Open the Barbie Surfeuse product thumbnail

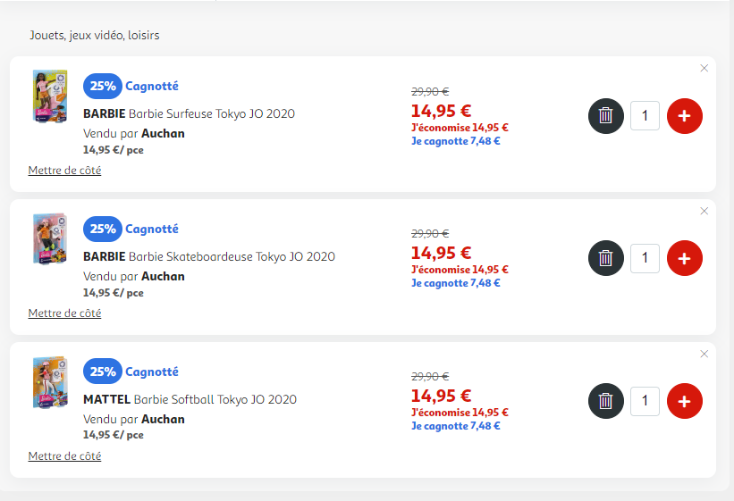[x=50, y=96]
